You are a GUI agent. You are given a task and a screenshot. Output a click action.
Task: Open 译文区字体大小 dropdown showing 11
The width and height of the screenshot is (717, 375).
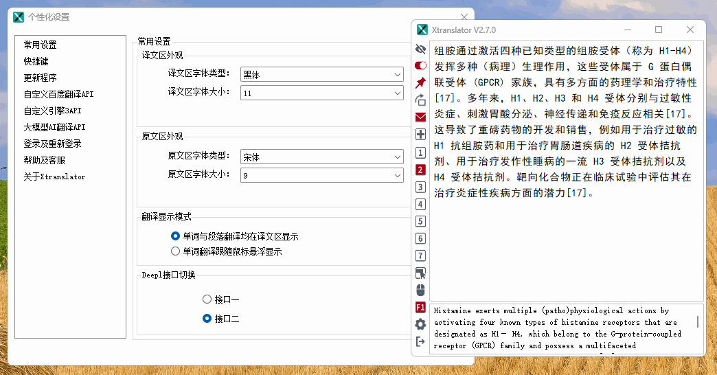[322, 93]
